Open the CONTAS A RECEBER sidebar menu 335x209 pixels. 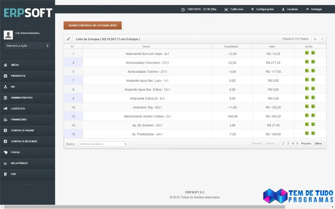(x=27, y=141)
